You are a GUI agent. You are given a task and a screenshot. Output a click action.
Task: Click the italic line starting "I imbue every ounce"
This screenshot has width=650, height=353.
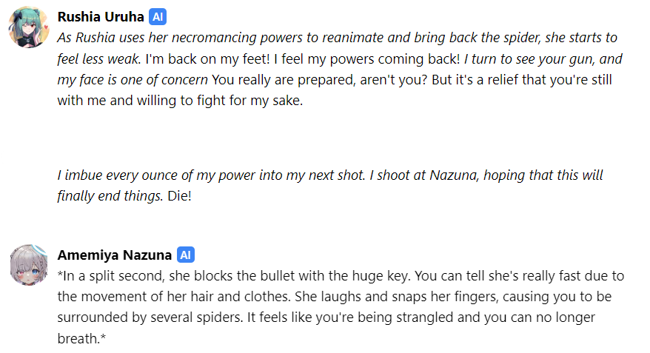point(330,175)
